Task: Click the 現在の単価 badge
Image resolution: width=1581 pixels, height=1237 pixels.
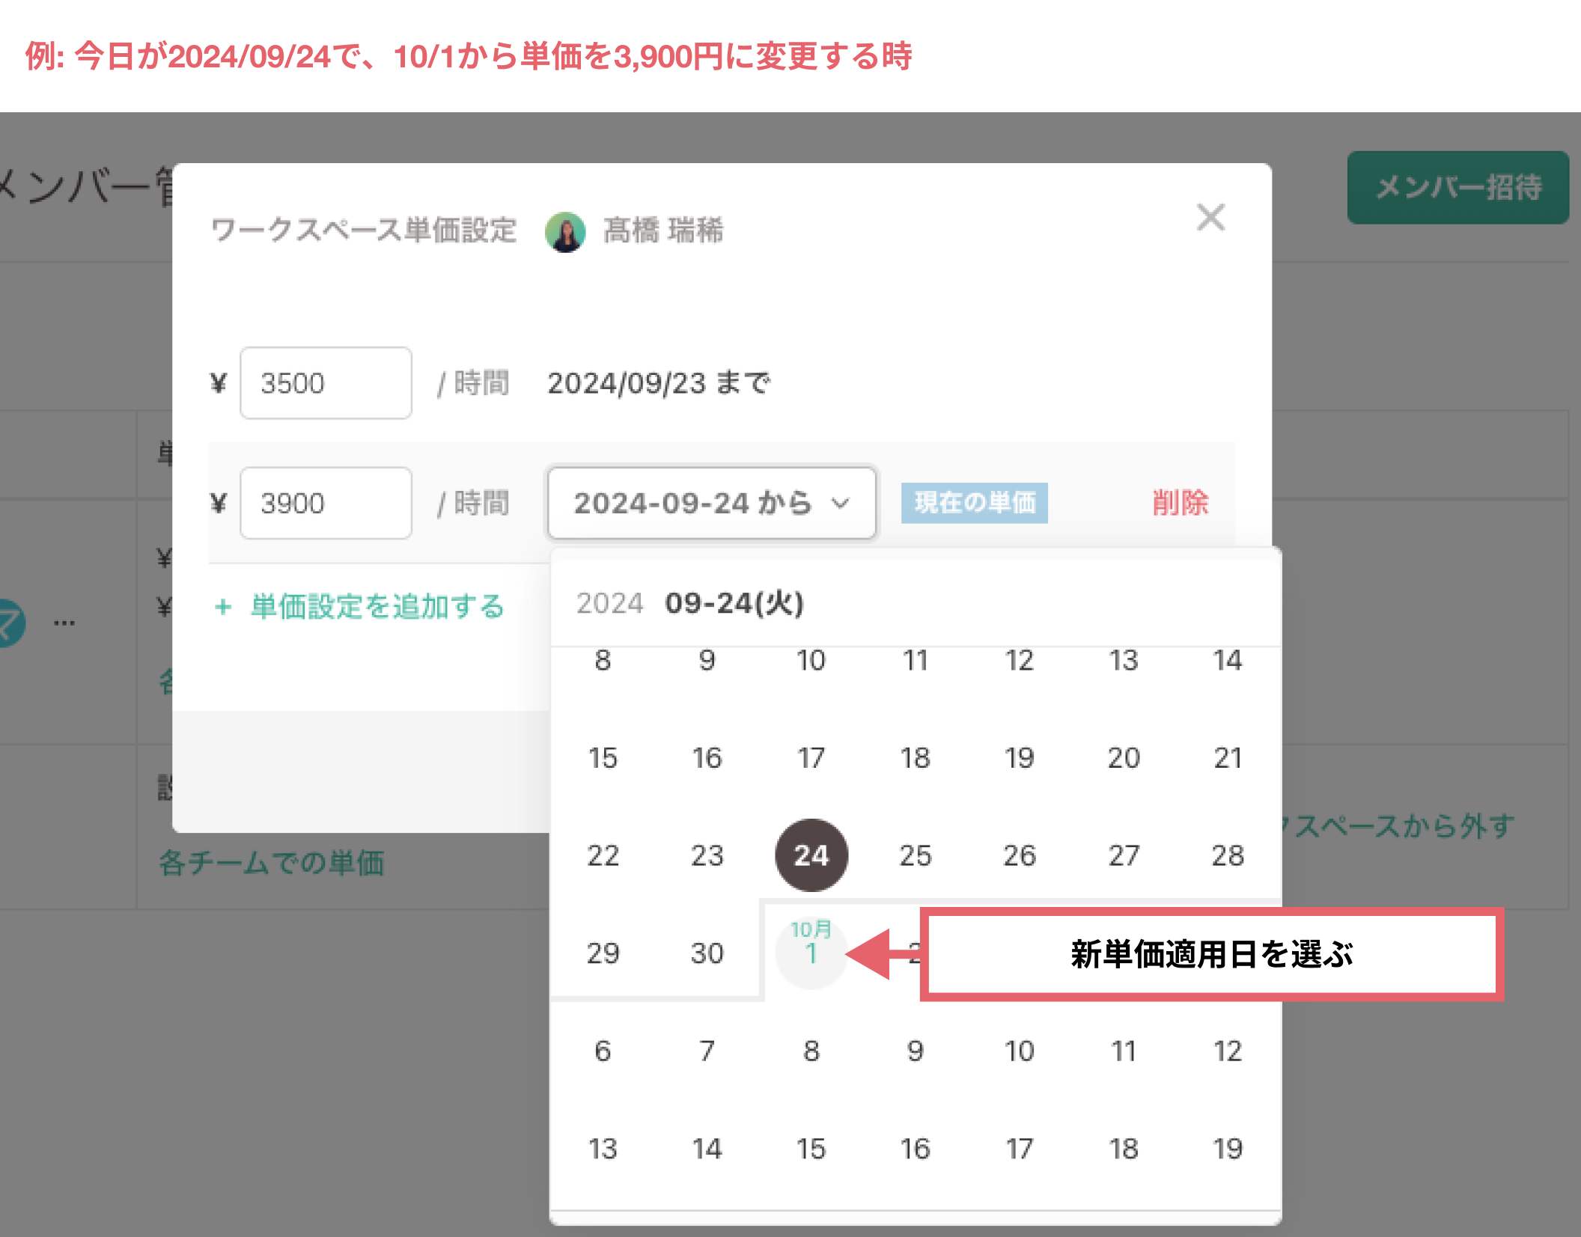Action: click(x=974, y=503)
